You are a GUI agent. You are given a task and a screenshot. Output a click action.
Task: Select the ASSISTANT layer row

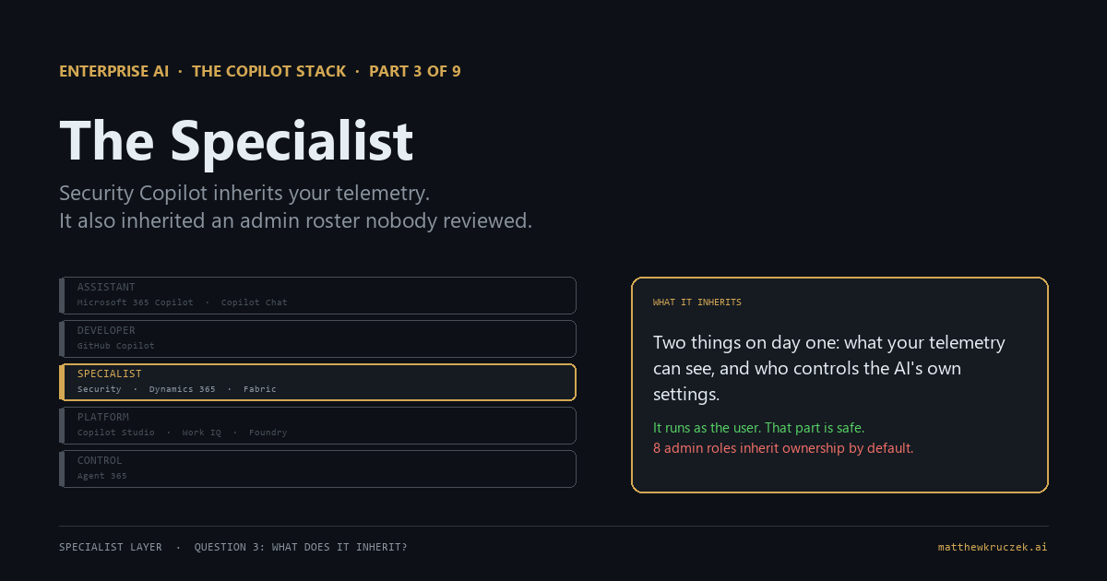[x=317, y=295]
